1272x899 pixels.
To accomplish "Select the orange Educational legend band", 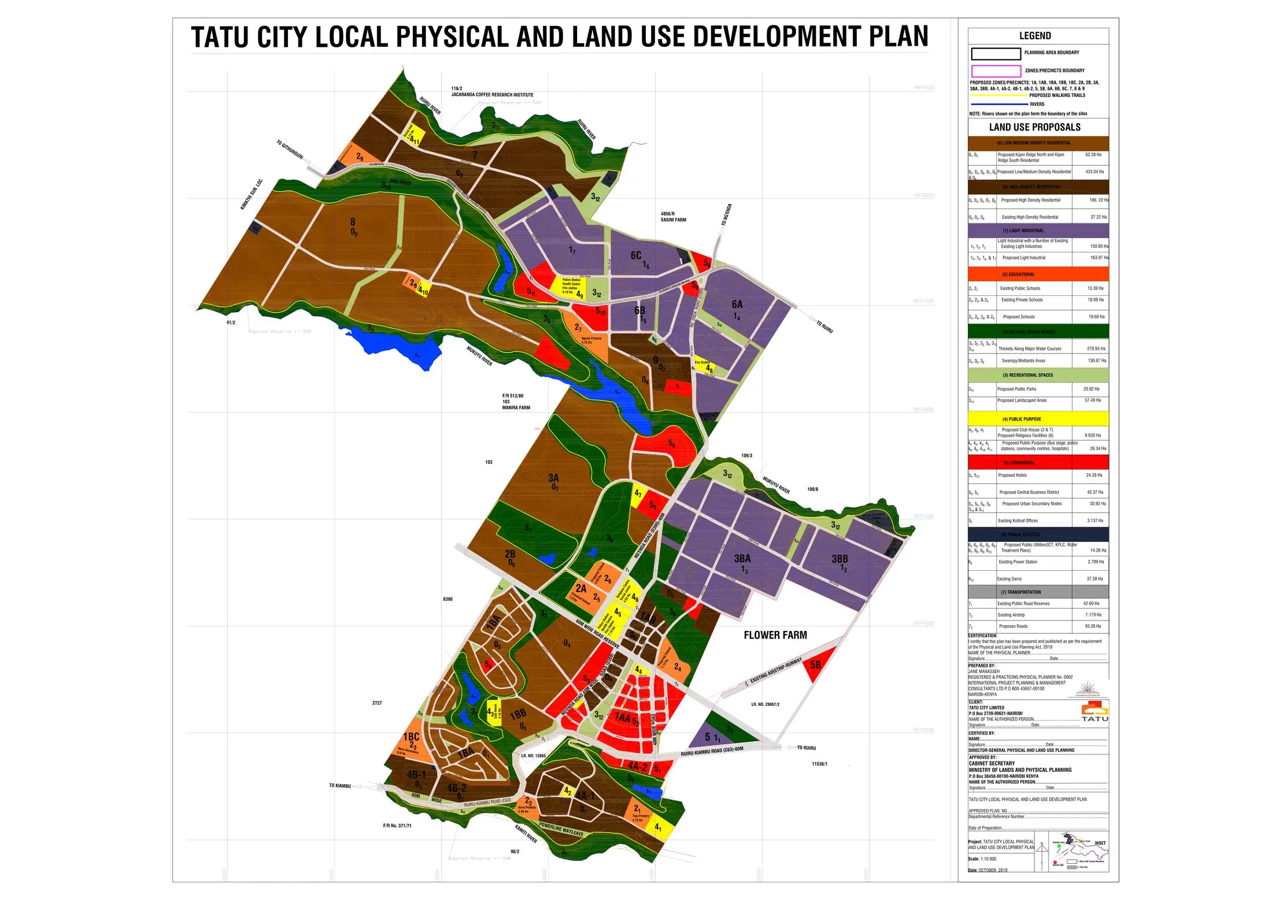I will [x=1038, y=274].
